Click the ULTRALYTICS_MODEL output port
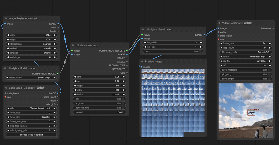This screenshot has height=145, width=279. [x=58, y=74]
